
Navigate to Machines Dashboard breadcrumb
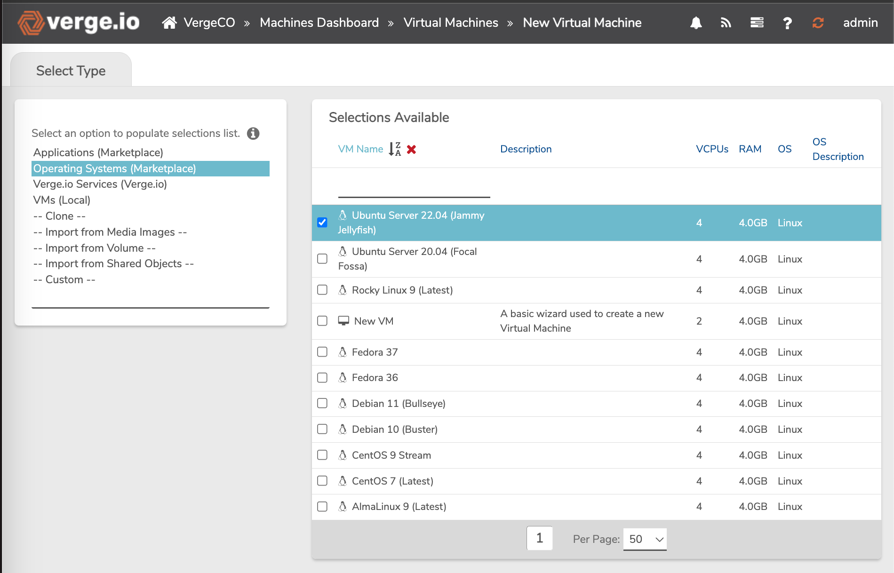click(319, 23)
